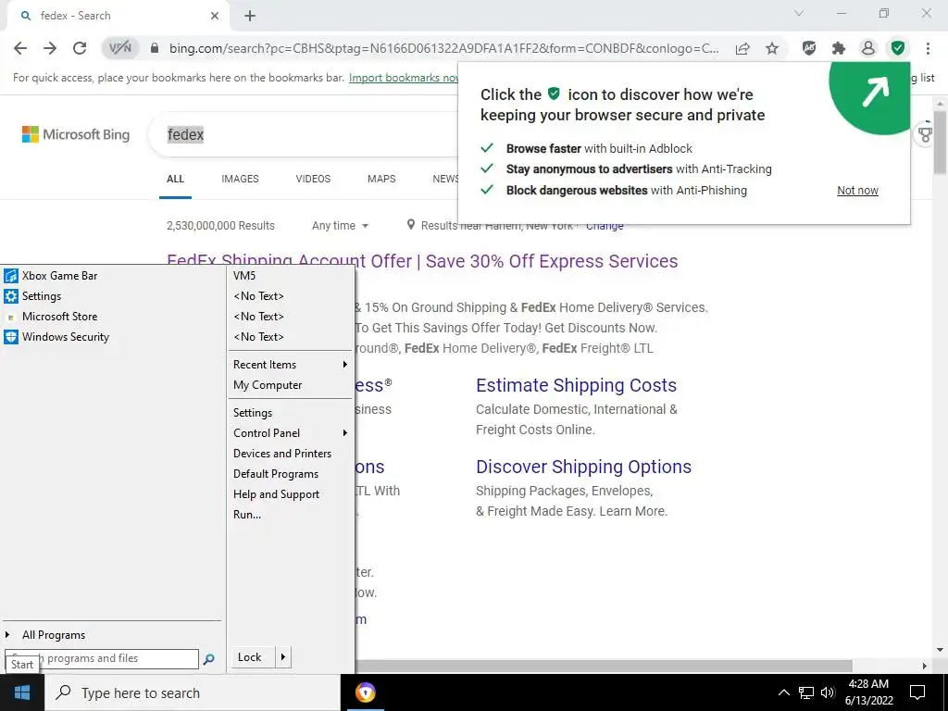Go forward with the browser forward arrow
Screen dimensions: 948x711
[x=50, y=48]
